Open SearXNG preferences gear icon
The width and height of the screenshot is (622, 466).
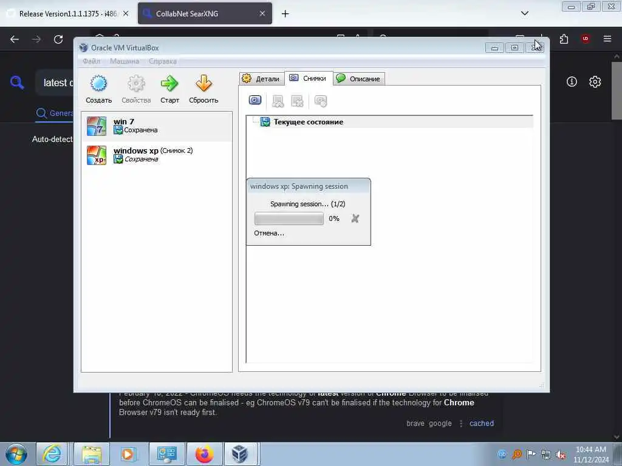pyautogui.click(x=595, y=82)
